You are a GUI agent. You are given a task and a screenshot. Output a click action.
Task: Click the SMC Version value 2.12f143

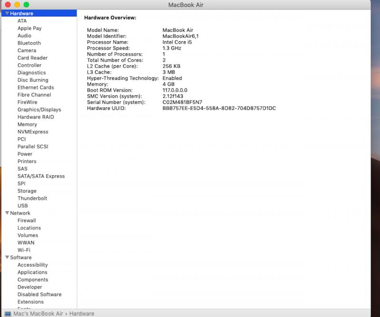coord(173,96)
